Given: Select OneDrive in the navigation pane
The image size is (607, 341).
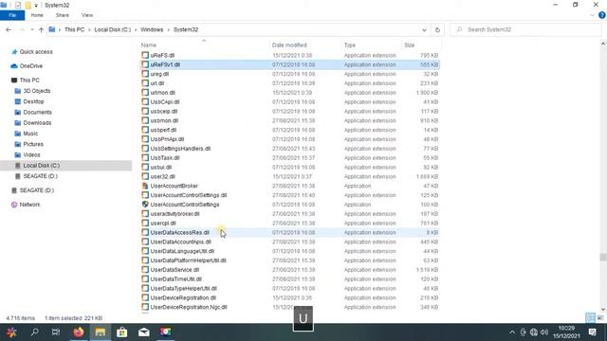Looking at the screenshot, I should [31, 66].
